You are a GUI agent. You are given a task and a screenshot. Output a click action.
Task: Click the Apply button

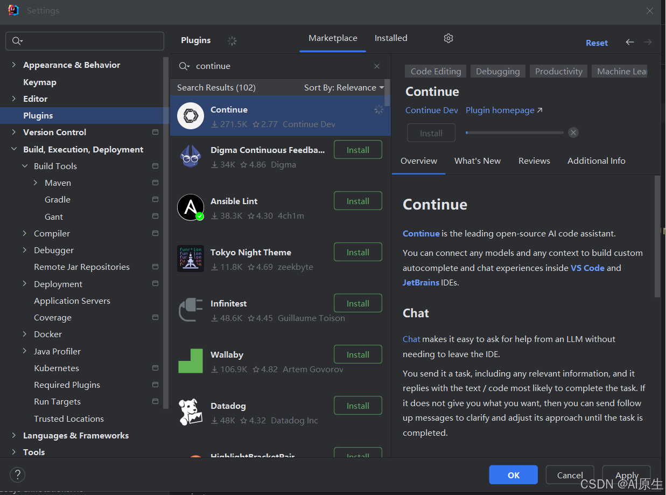pos(627,475)
